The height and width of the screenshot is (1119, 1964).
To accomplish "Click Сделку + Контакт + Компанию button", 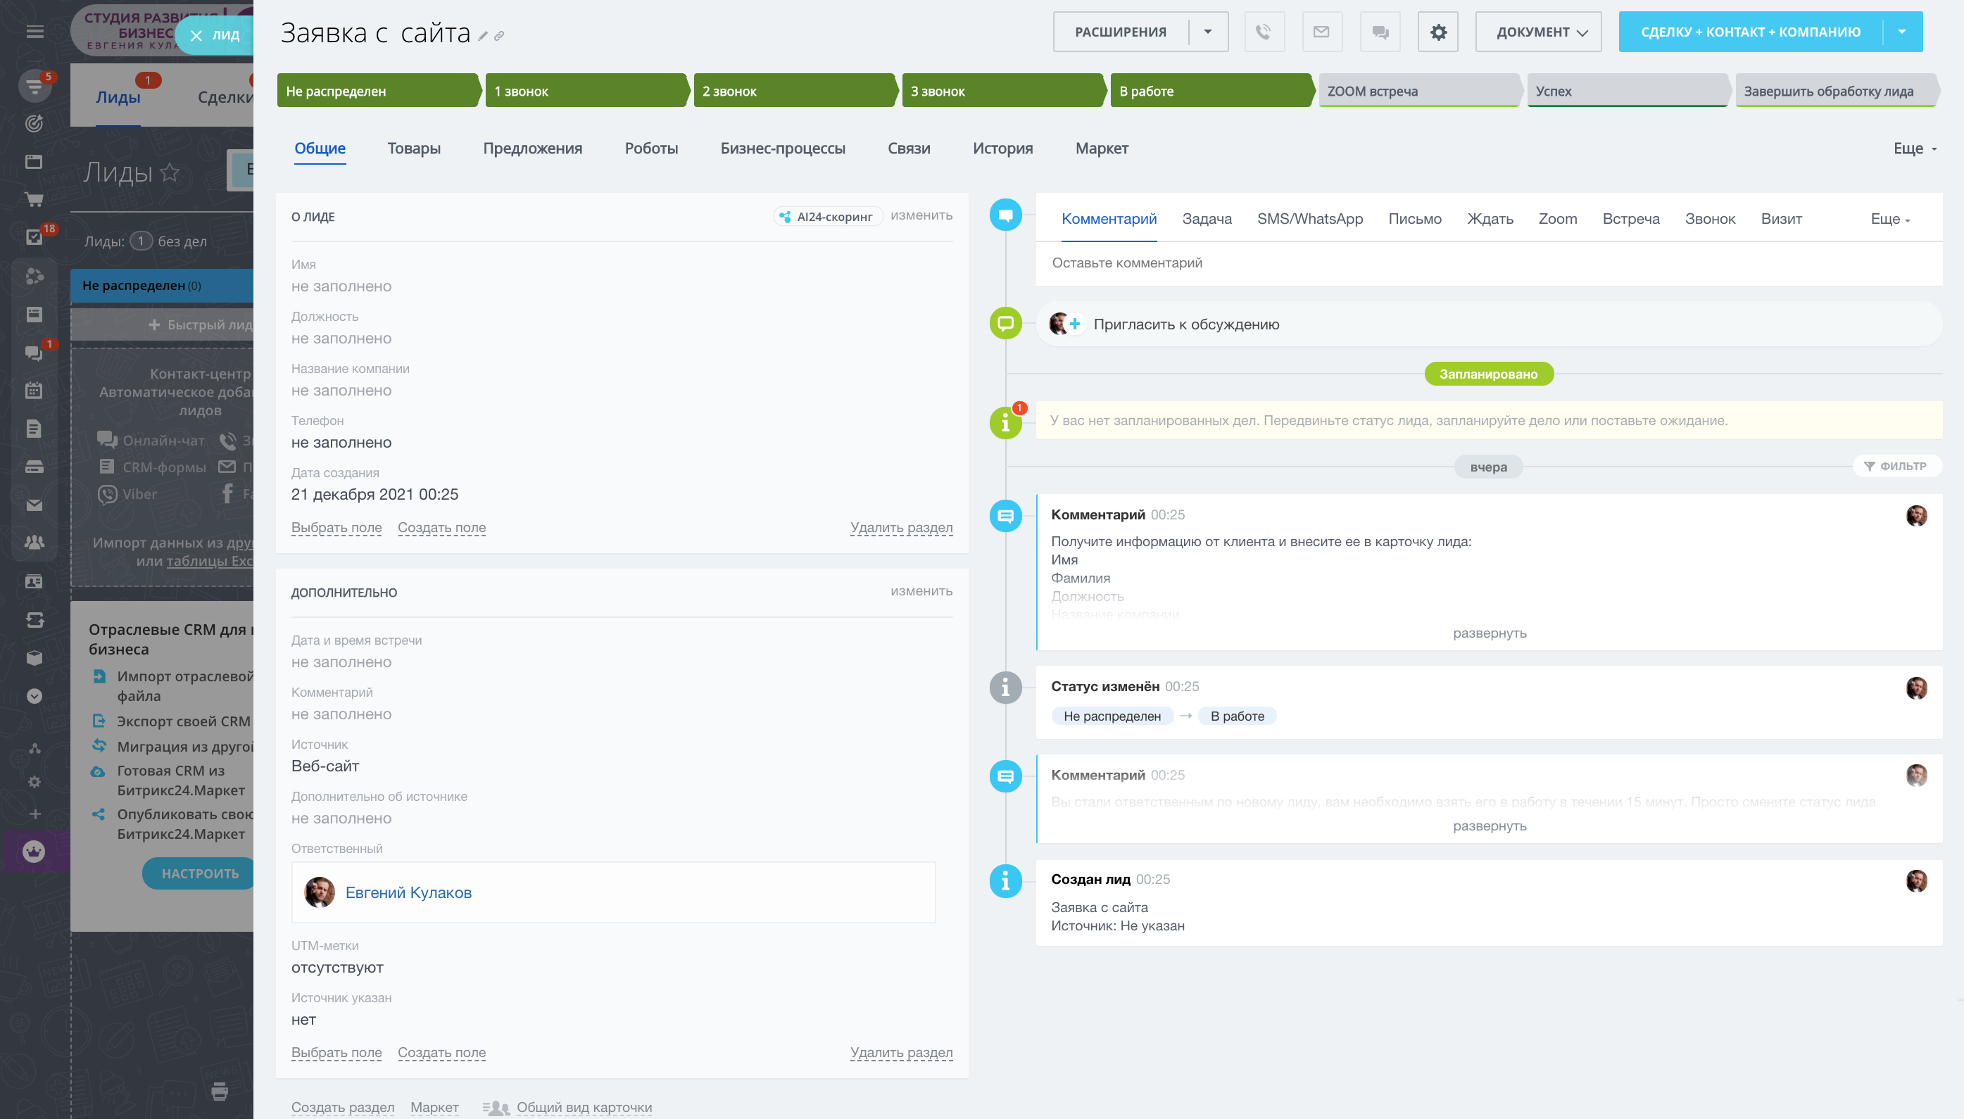I will pyautogui.click(x=1749, y=32).
